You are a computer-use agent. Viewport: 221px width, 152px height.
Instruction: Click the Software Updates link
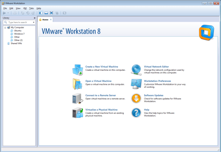click(x=154, y=95)
